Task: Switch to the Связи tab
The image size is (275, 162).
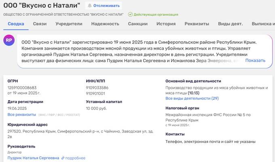Action: [x=40, y=24]
